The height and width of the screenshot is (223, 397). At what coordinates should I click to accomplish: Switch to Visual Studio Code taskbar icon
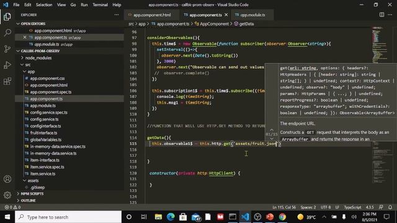tap(245, 217)
